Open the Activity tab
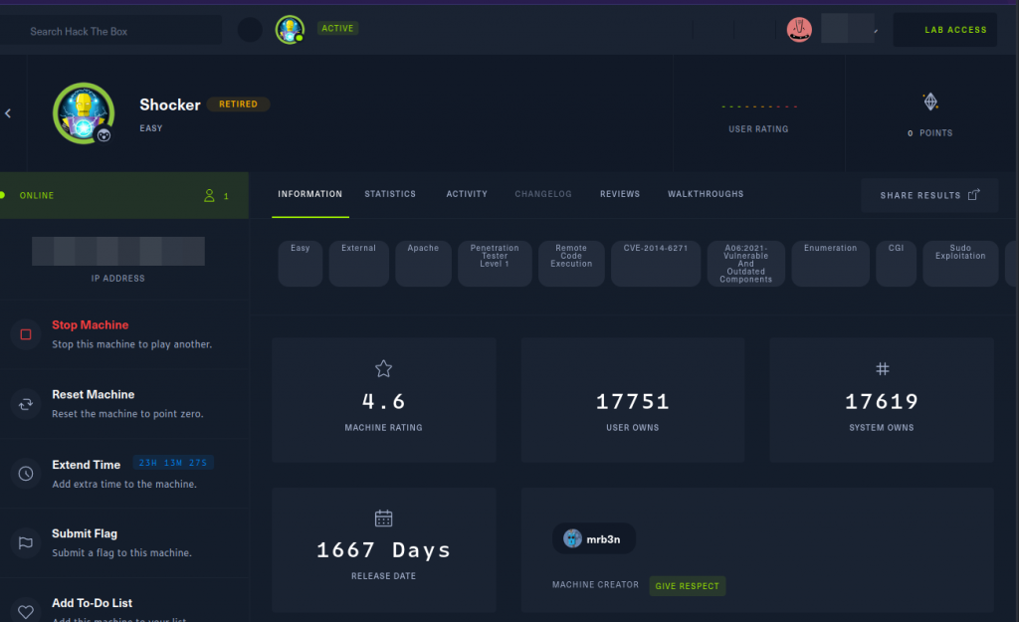Screen dimensions: 1019x622 (x=467, y=194)
